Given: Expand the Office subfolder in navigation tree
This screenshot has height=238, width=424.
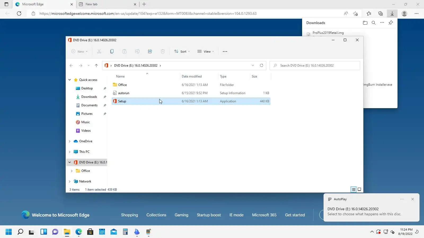Looking at the screenshot, I should (72, 171).
